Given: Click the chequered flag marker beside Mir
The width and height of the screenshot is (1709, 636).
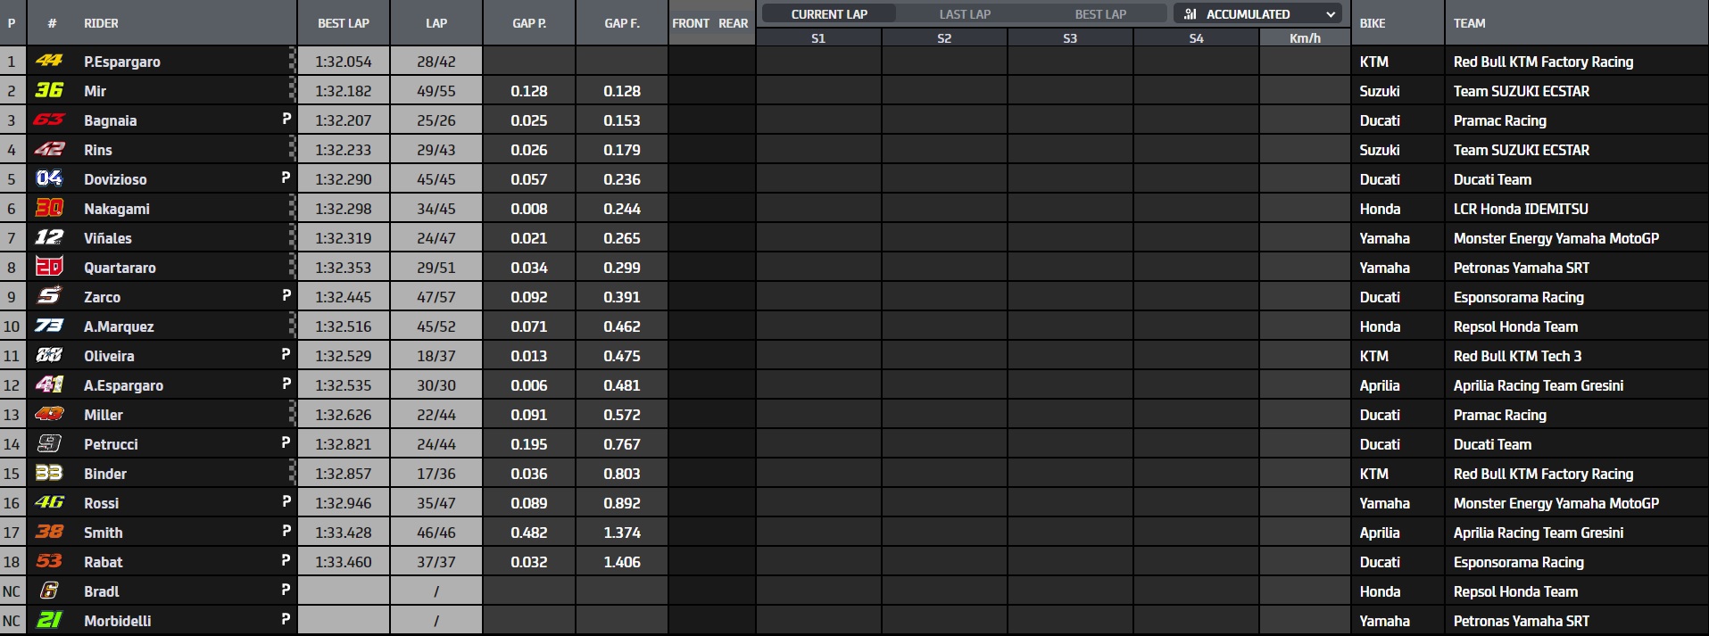Looking at the screenshot, I should (292, 90).
